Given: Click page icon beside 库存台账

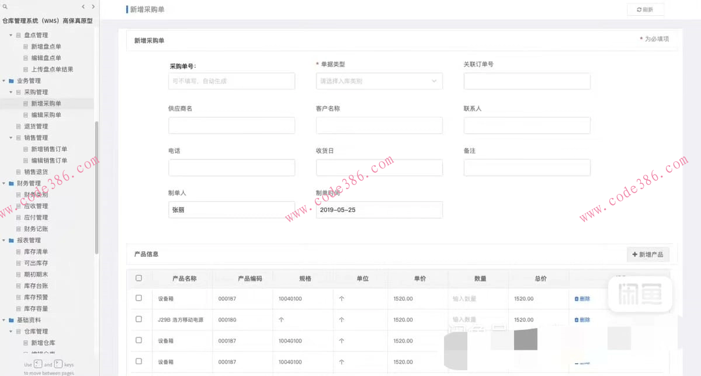Looking at the screenshot, I should [19, 286].
